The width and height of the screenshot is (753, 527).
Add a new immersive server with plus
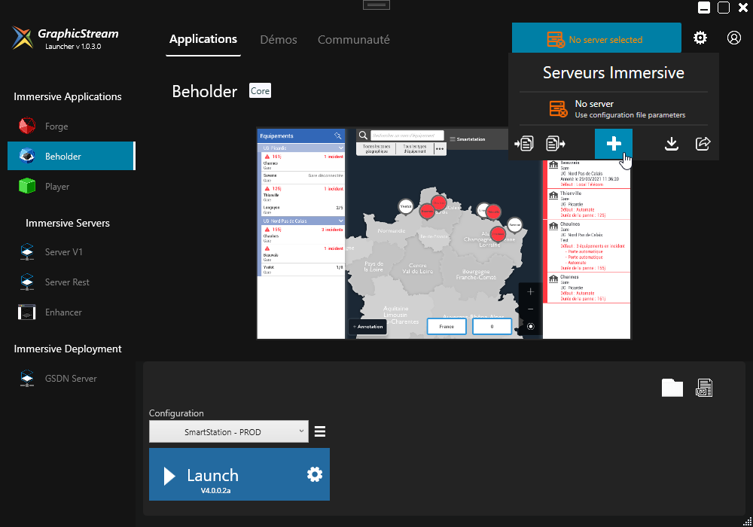[x=614, y=144]
